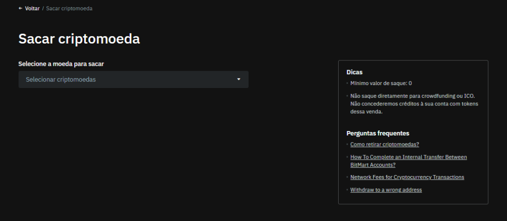This screenshot has width=507, height=221.
Task: Click the large Sacar criptomoeda page heading
Action: [79, 39]
